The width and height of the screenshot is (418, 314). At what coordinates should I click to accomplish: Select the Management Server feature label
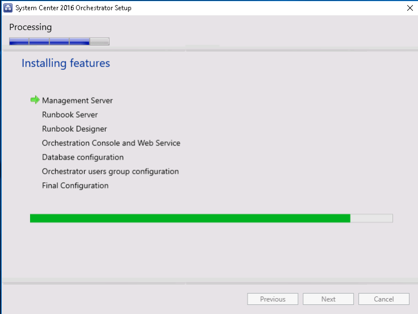pos(77,101)
